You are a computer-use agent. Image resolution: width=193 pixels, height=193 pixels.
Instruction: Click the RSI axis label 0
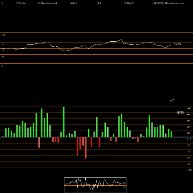tap(2, 66)
